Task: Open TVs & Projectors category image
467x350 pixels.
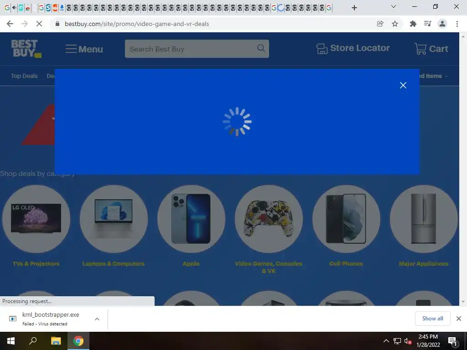Action: tap(36, 219)
